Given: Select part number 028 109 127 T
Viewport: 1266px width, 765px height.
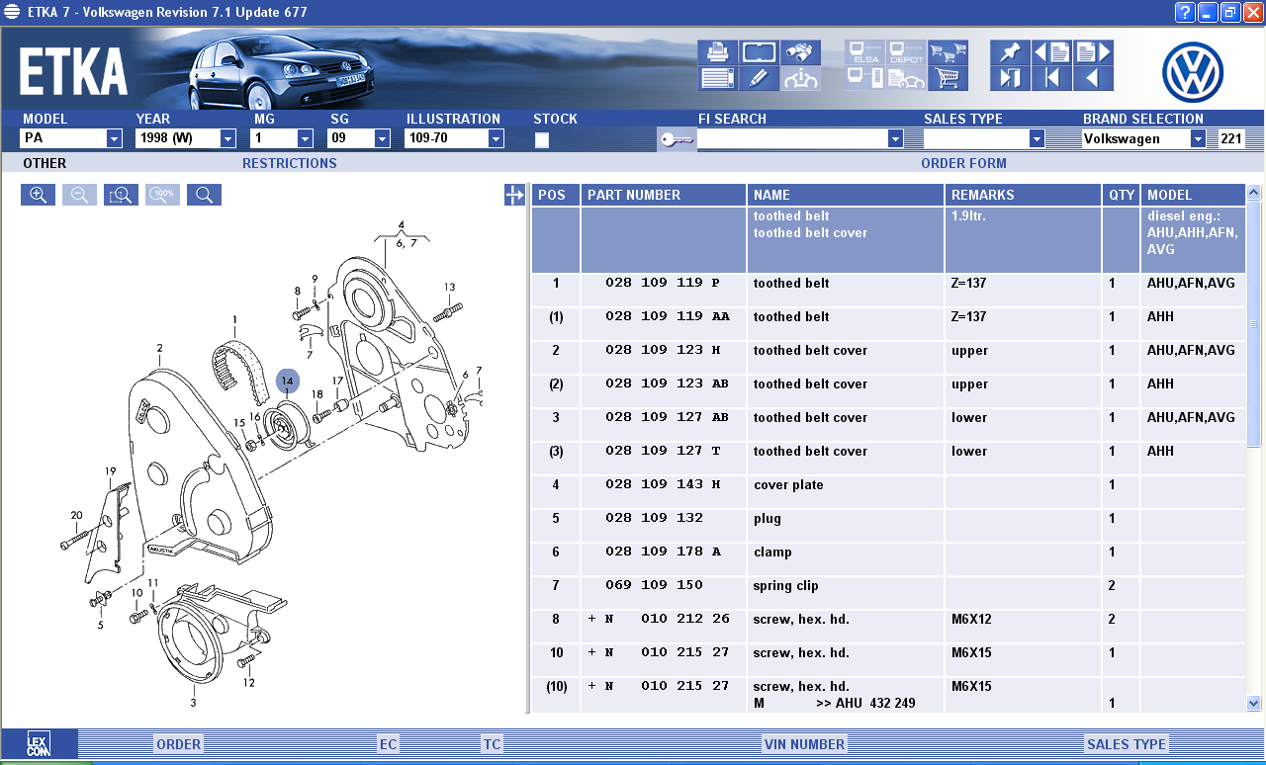Looking at the screenshot, I should tap(663, 452).
